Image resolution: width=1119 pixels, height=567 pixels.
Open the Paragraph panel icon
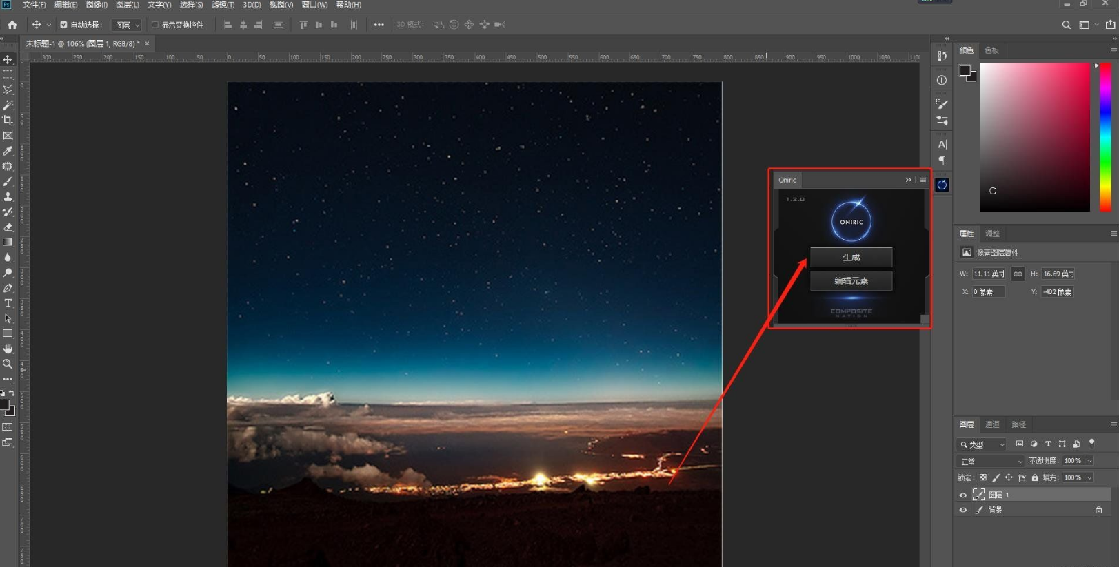(942, 161)
